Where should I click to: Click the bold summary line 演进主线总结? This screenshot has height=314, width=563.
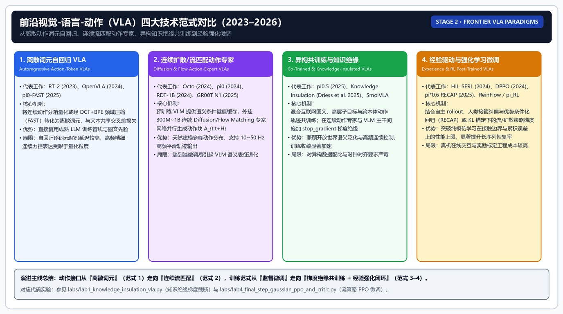(x=224, y=278)
